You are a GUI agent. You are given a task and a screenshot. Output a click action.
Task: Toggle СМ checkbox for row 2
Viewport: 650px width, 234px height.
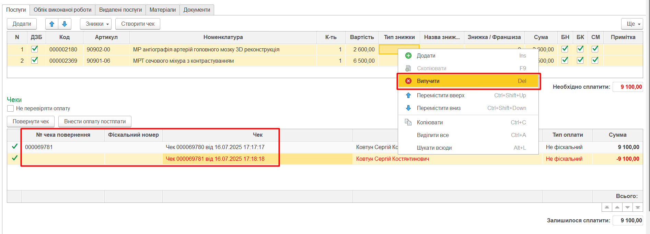point(595,61)
